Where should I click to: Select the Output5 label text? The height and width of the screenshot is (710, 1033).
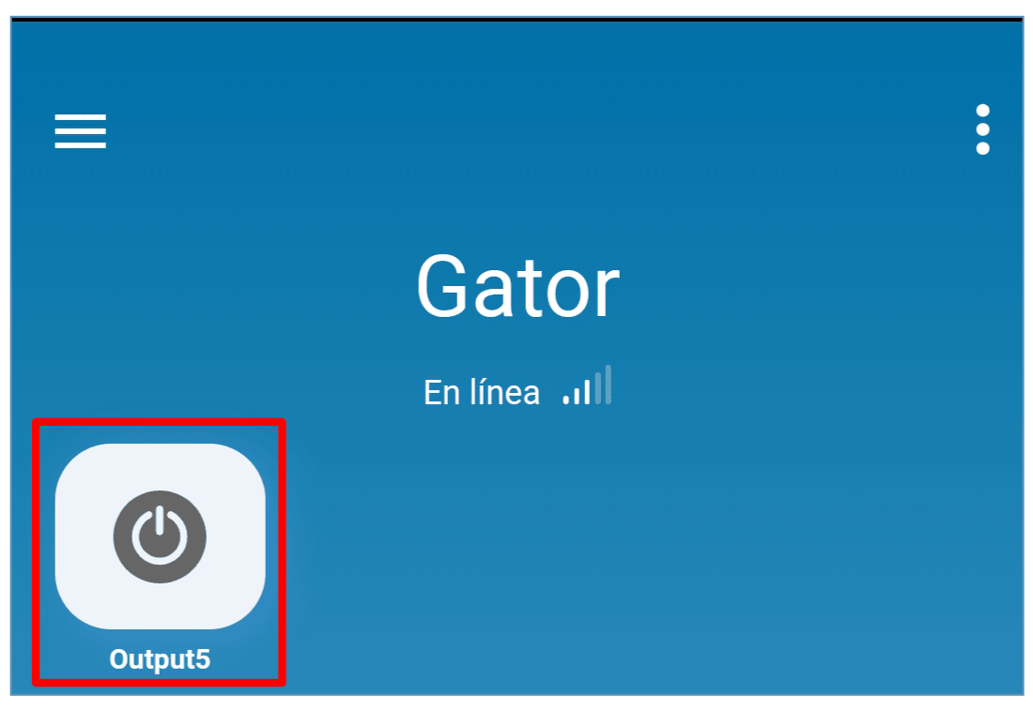point(160,659)
